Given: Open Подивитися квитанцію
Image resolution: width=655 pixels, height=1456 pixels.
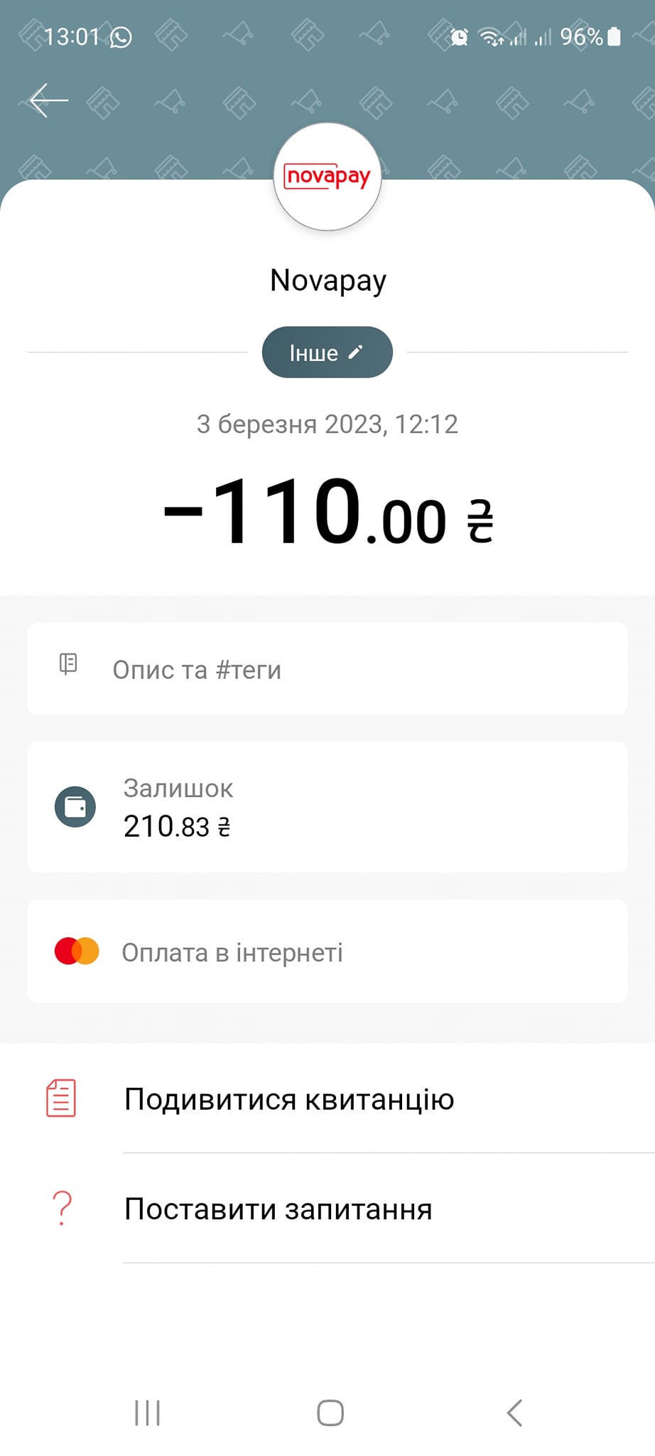Looking at the screenshot, I should (x=327, y=1098).
